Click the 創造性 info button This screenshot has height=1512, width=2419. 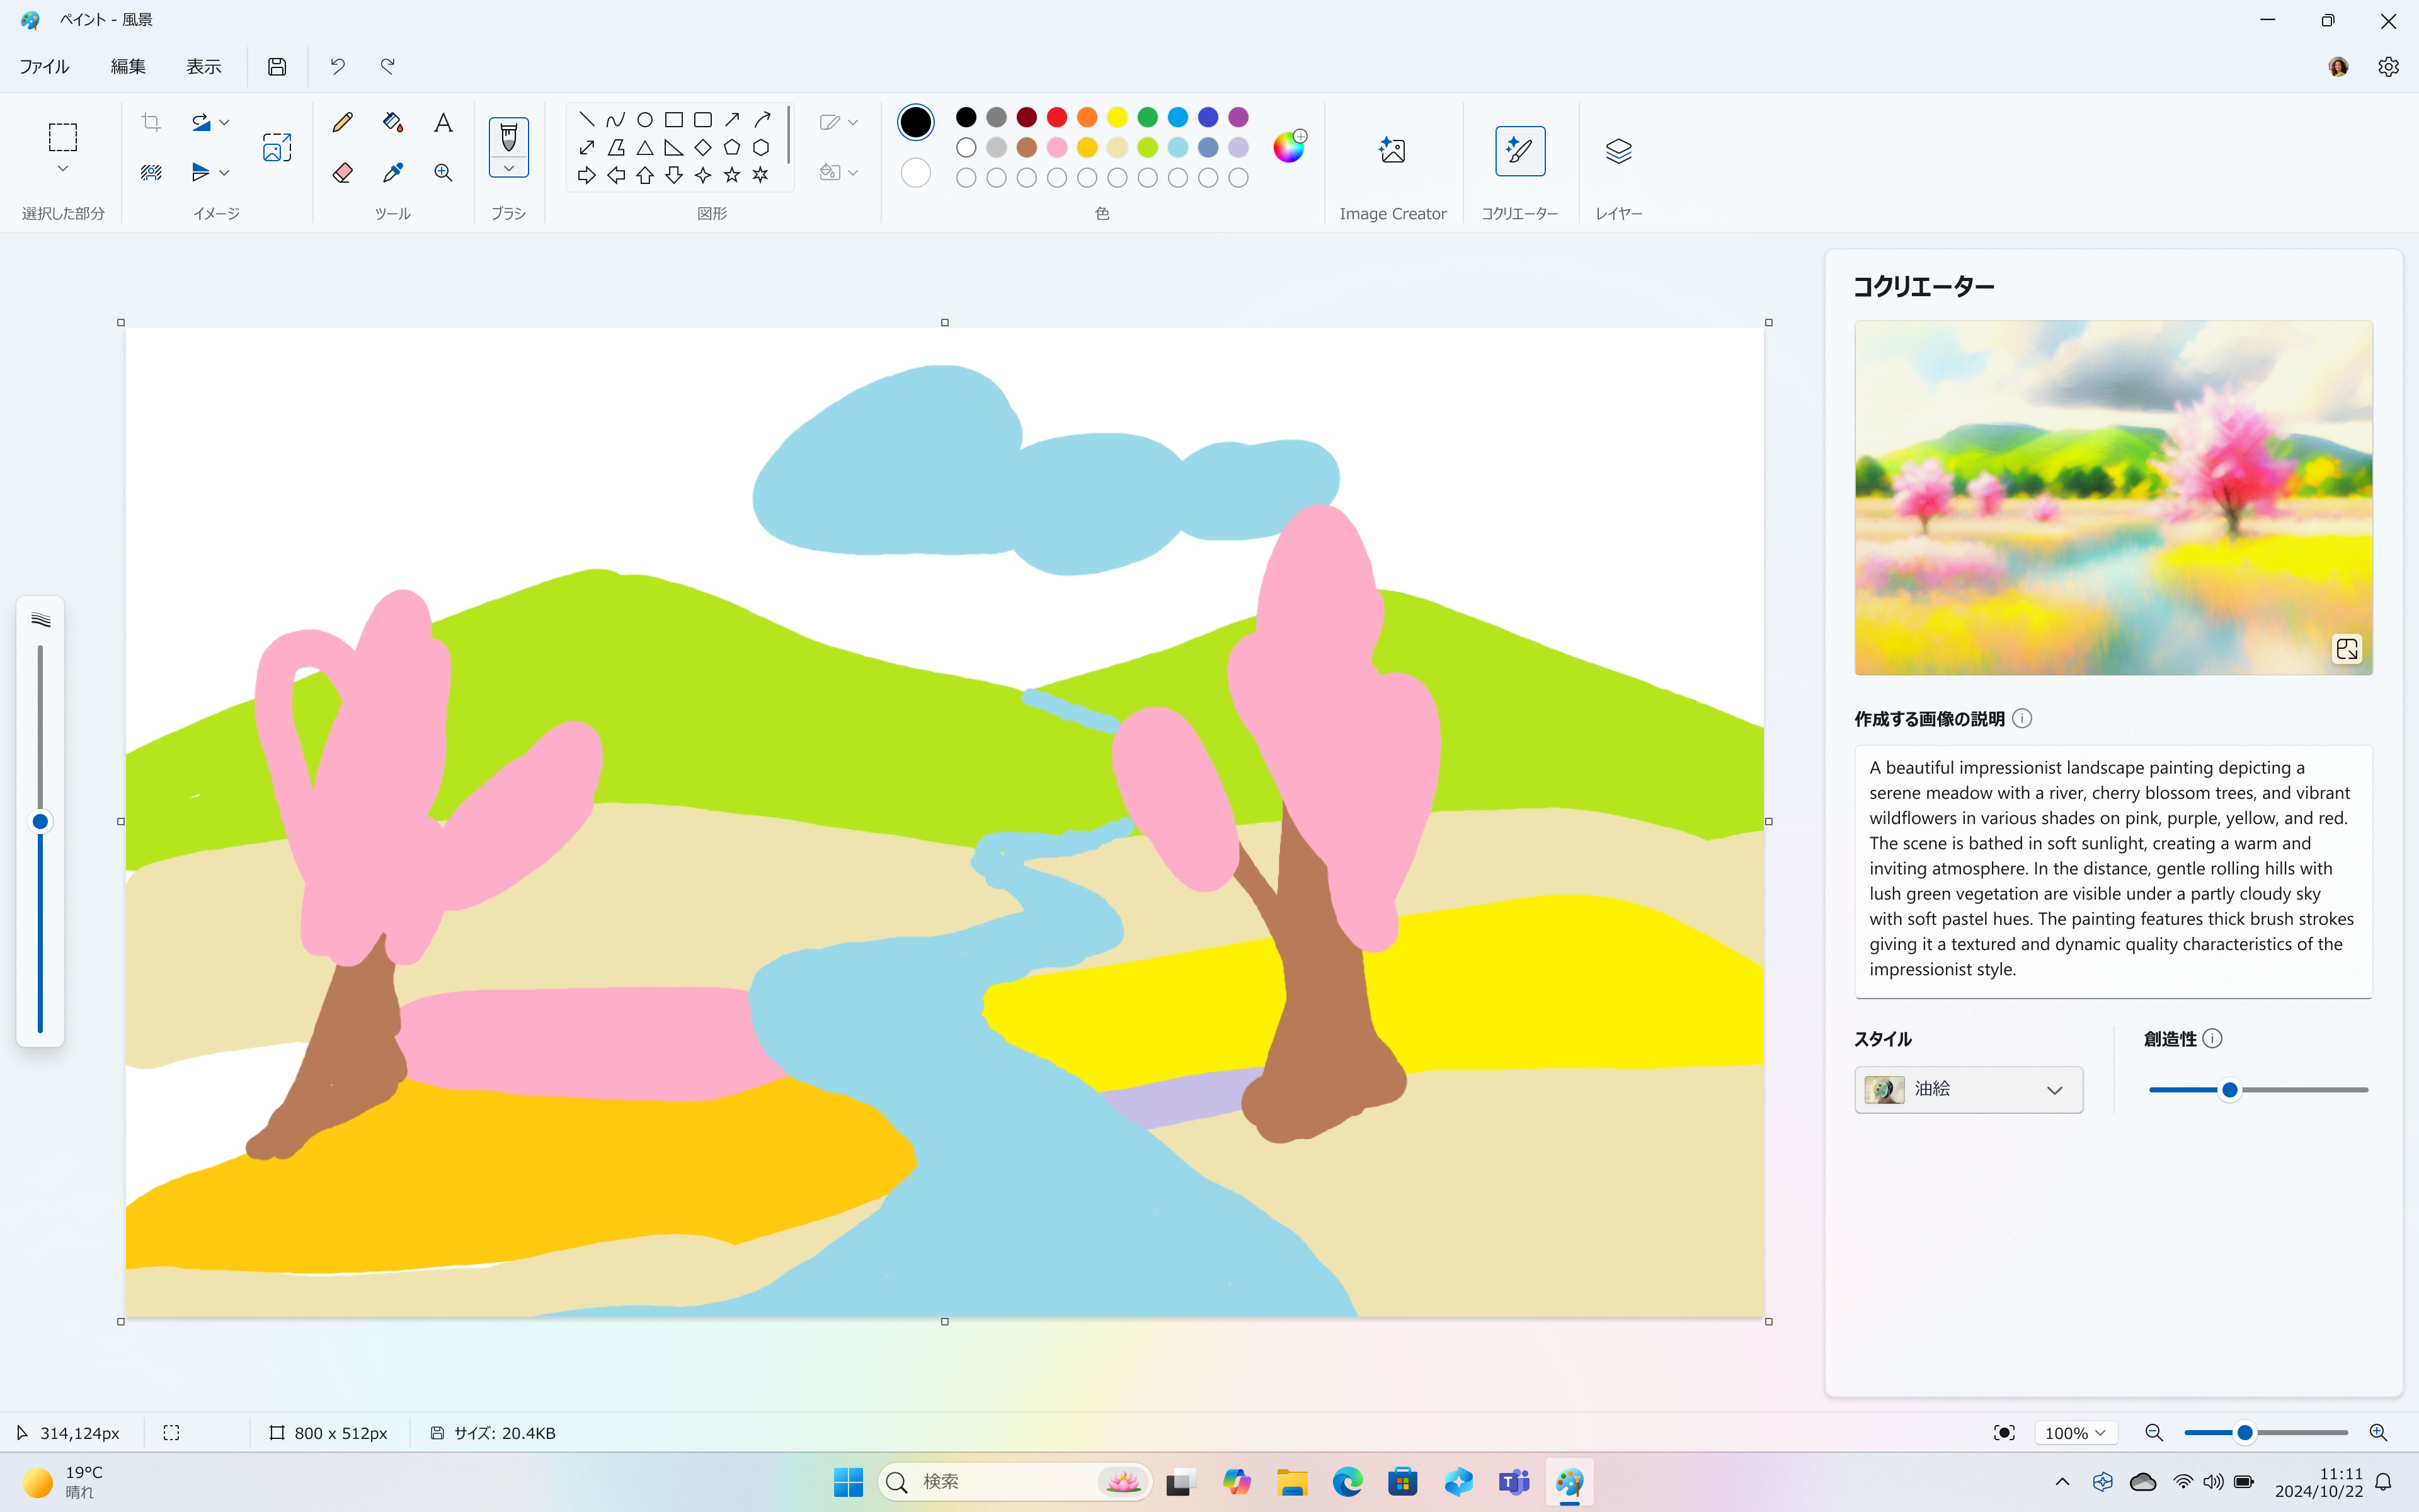(x=2214, y=1038)
